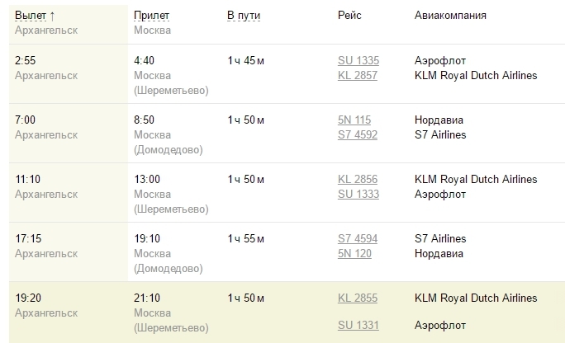Select the 17:15 departure time cell
565x343 pixels.
point(69,252)
